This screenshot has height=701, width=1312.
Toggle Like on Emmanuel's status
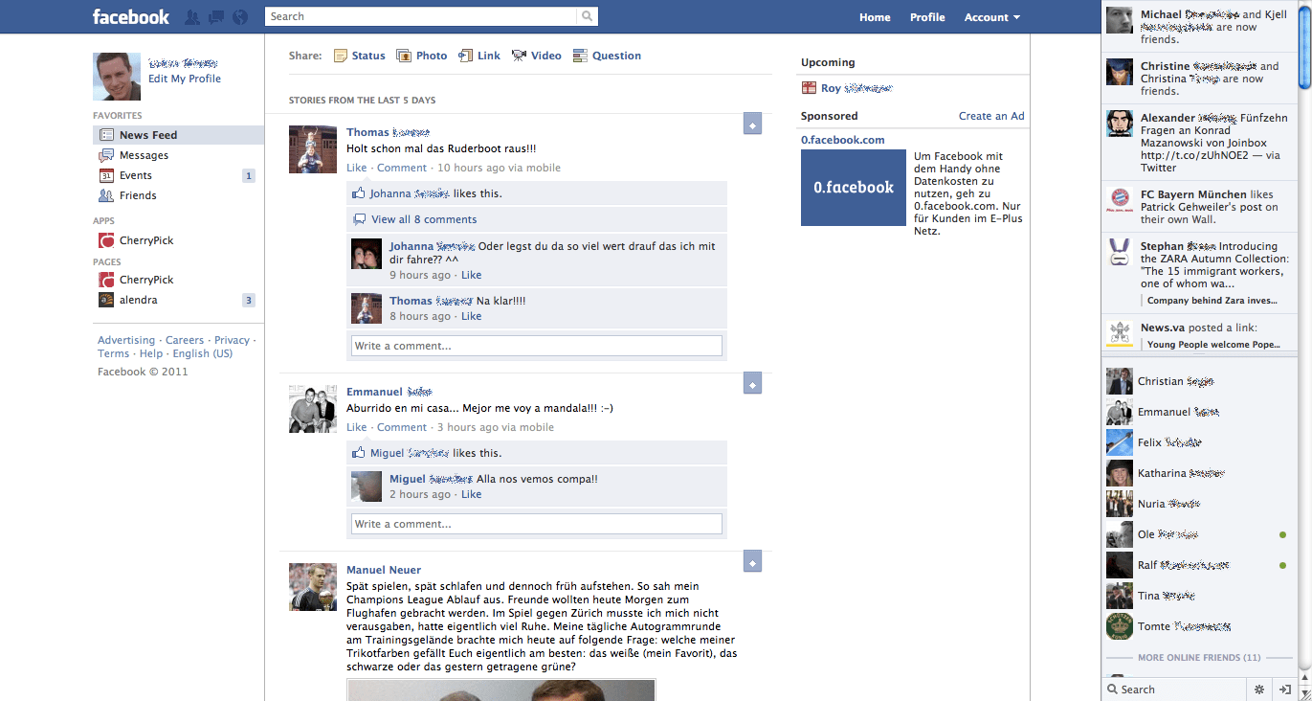[356, 427]
